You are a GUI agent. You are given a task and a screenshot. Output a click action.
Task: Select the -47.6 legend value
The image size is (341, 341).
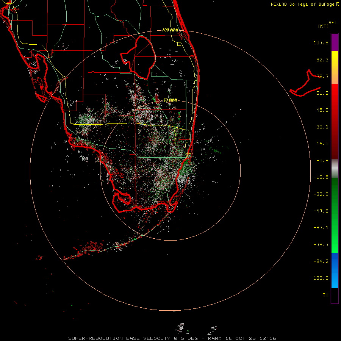pyautogui.click(x=321, y=211)
